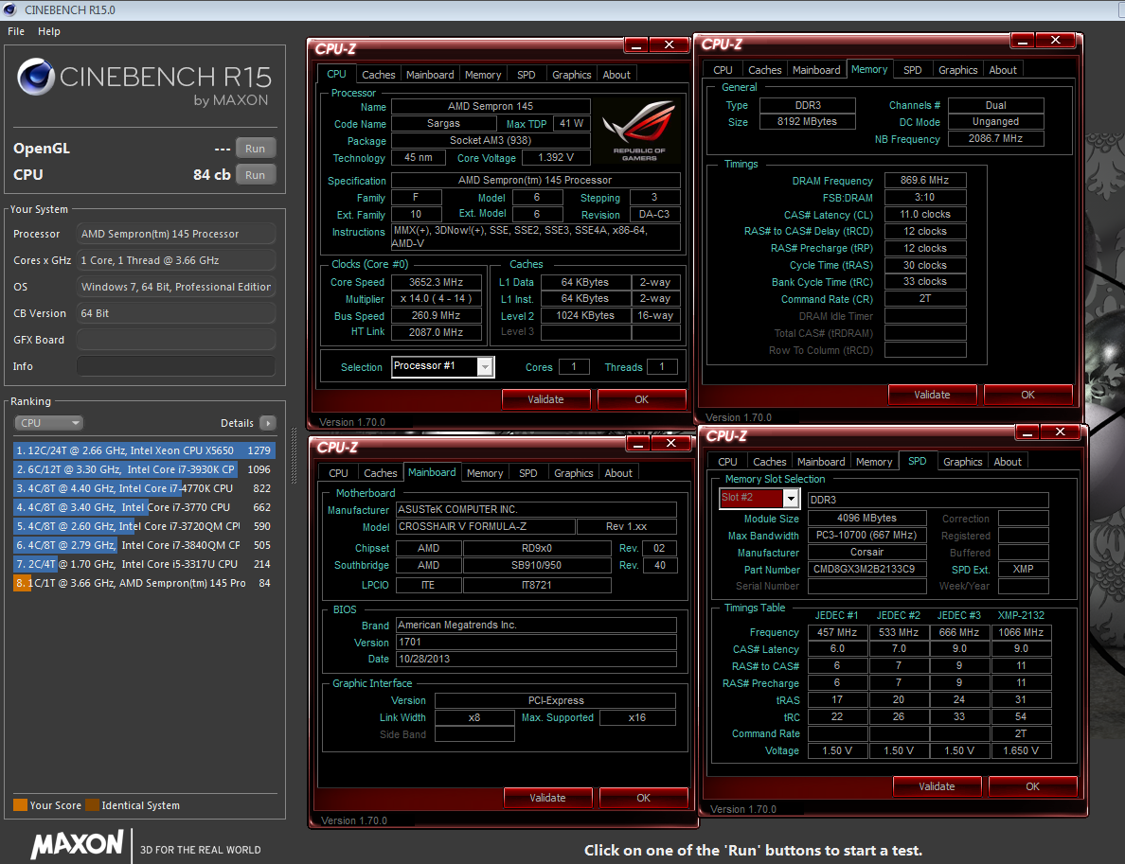This screenshot has width=1125, height=864.
Task: Click the Republic of Gamers logo
Action: coord(638,131)
